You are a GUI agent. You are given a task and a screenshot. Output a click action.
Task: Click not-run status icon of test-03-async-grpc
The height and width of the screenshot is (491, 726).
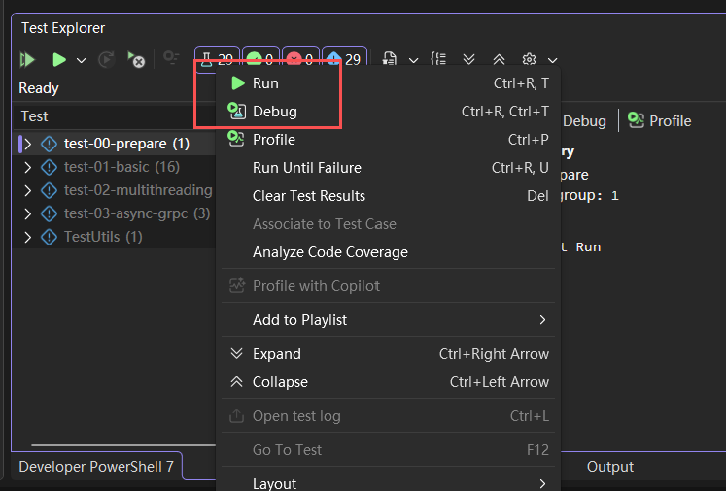49,213
